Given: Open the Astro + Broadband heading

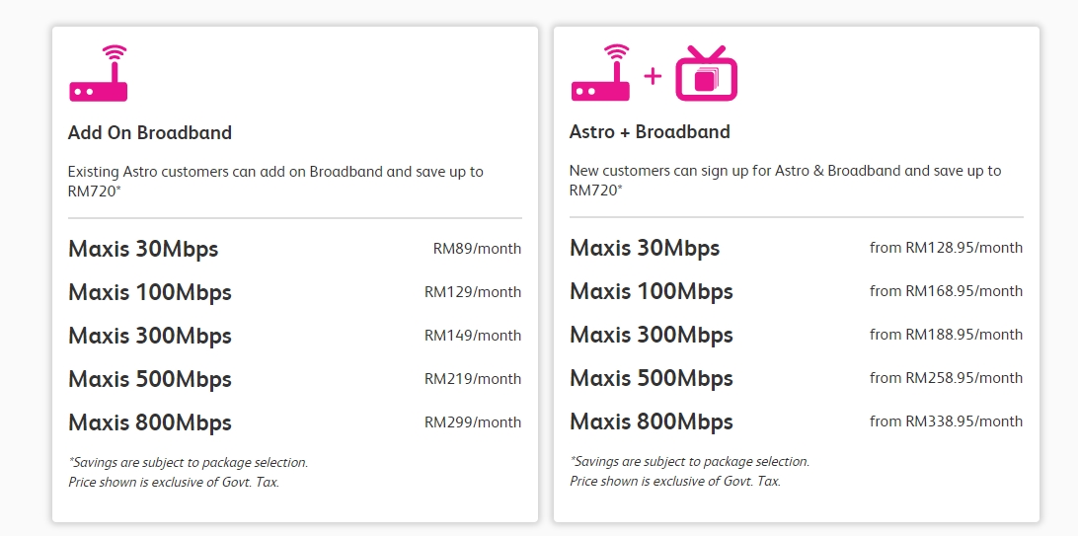Looking at the screenshot, I should pyautogui.click(x=650, y=131).
